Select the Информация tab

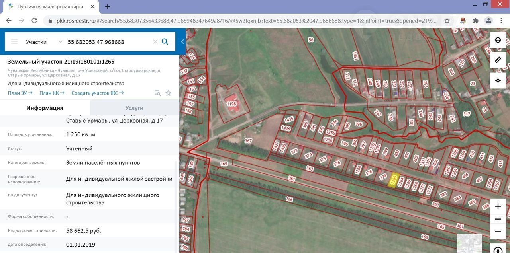click(45, 108)
